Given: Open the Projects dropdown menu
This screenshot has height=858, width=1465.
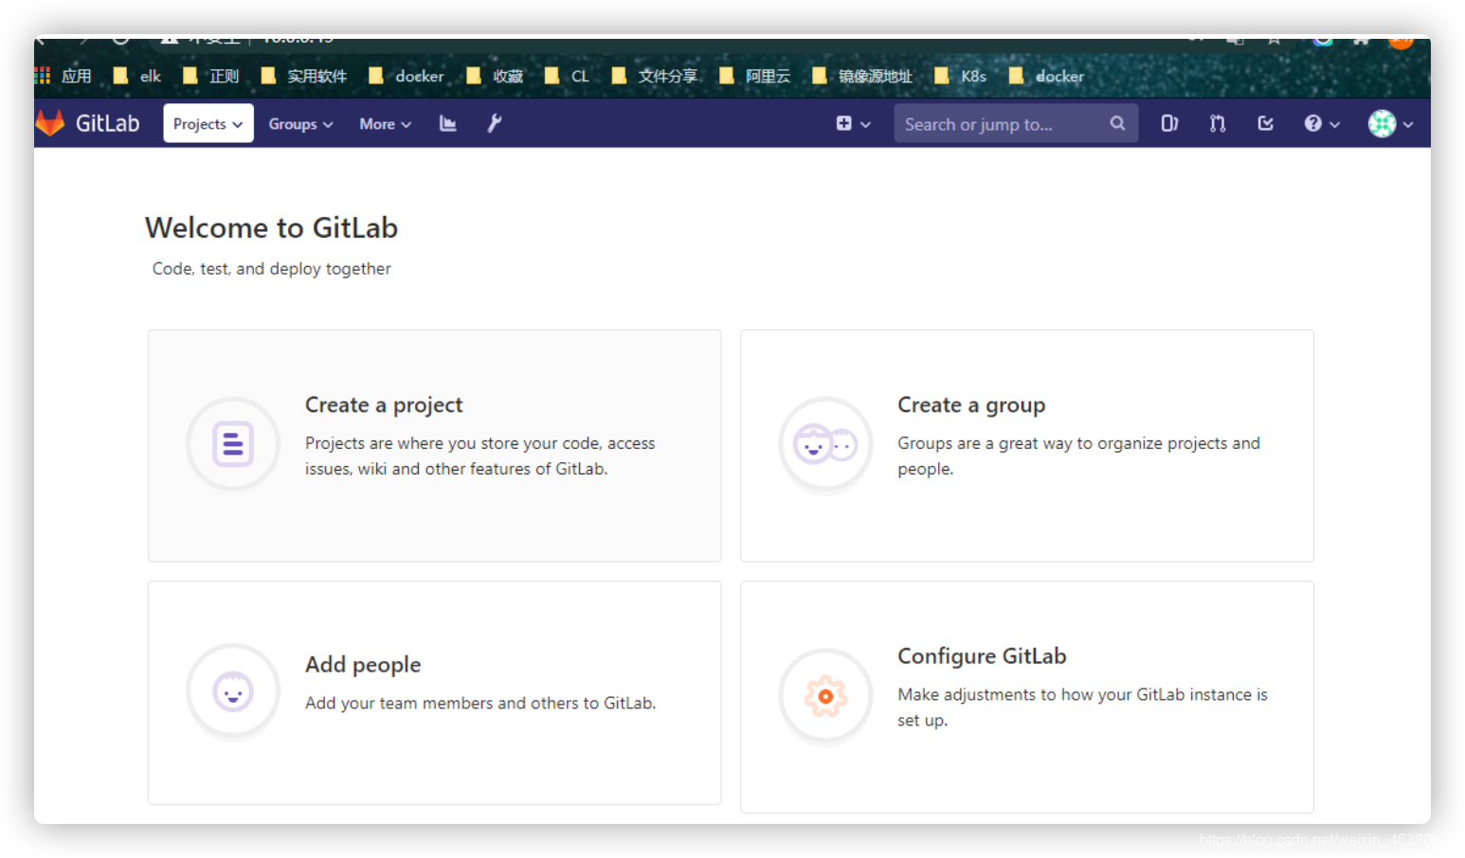Looking at the screenshot, I should [x=208, y=124].
